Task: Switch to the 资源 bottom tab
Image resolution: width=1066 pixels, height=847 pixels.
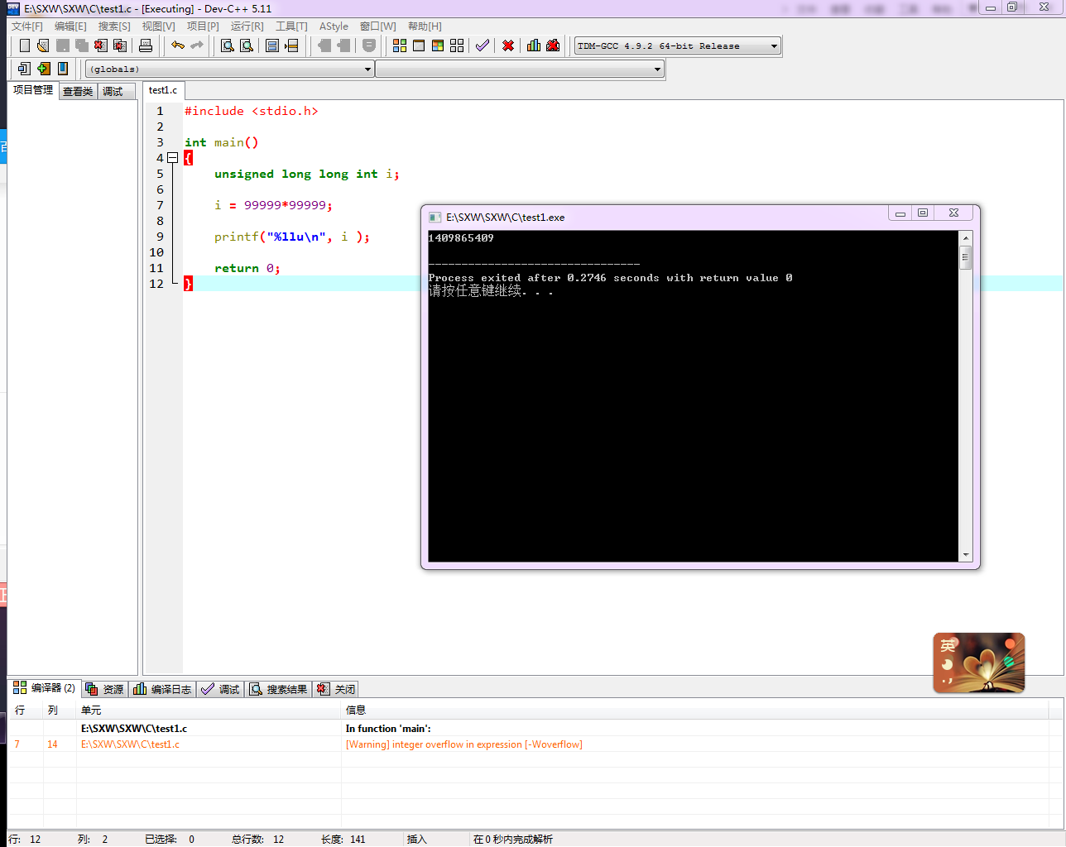Action: tap(104, 689)
